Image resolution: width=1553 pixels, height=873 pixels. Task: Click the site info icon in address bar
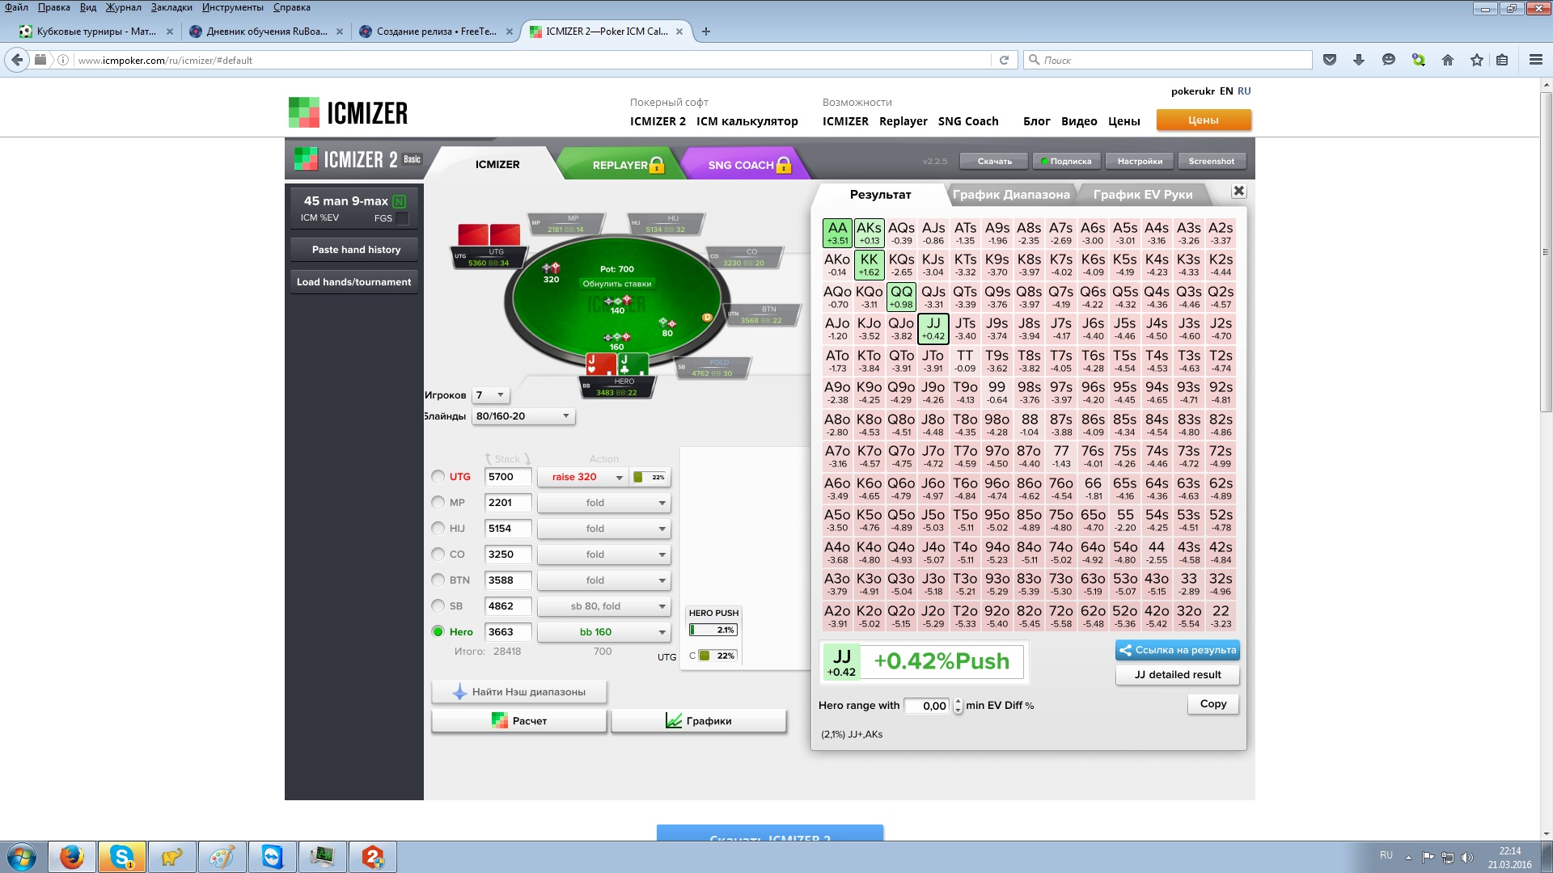pos(63,60)
